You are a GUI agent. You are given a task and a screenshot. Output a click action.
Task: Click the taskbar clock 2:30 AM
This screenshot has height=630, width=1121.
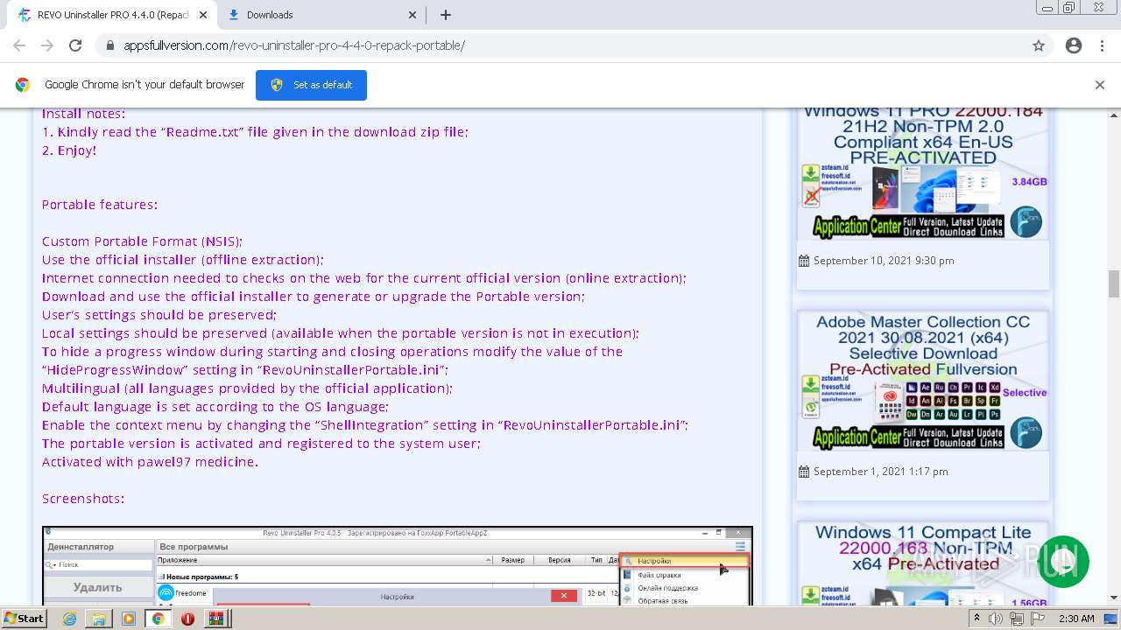pos(1076,619)
